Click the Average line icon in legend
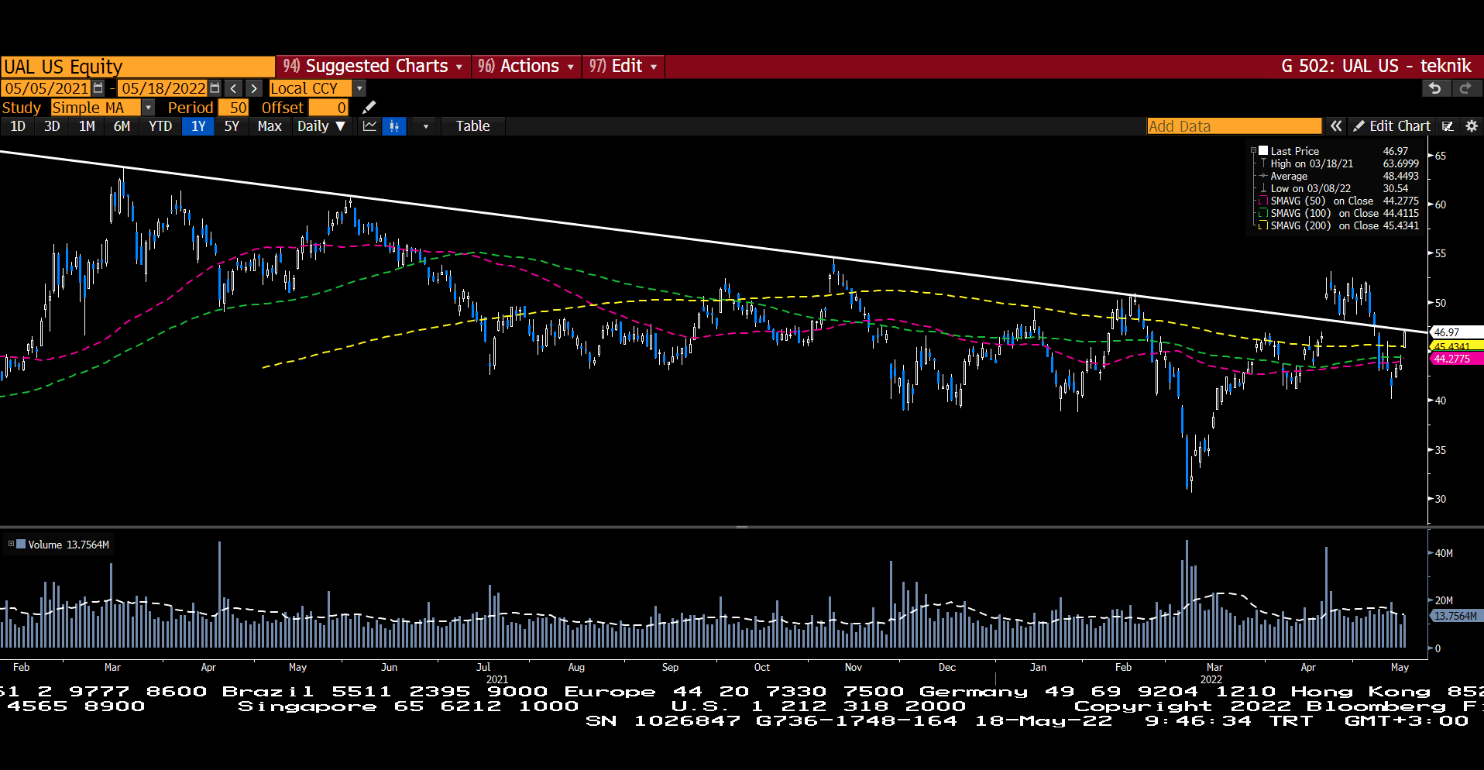The height and width of the screenshot is (770, 1484). click(1263, 176)
